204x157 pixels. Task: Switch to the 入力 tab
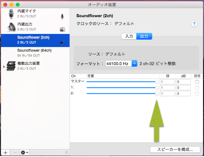pyautogui.click(x=129, y=36)
